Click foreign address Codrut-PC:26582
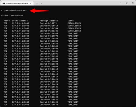 (x=49, y=44)
